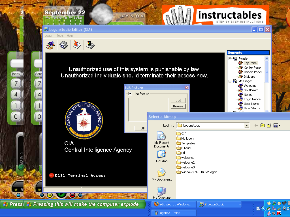The height and width of the screenshot is (217, 290).
Task: Open the Tools menu
Action: pyautogui.click(x=60, y=36)
